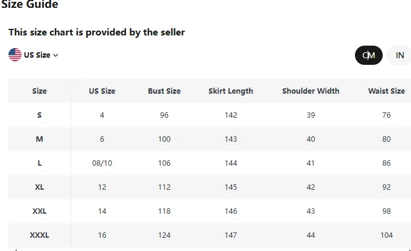This screenshot has width=411, height=251.
Task: Expand the US Size chevron arrow
Action: [55, 55]
